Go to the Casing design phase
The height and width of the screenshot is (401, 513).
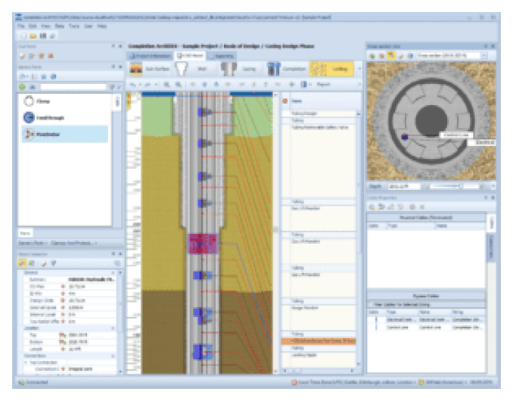[x=241, y=69]
